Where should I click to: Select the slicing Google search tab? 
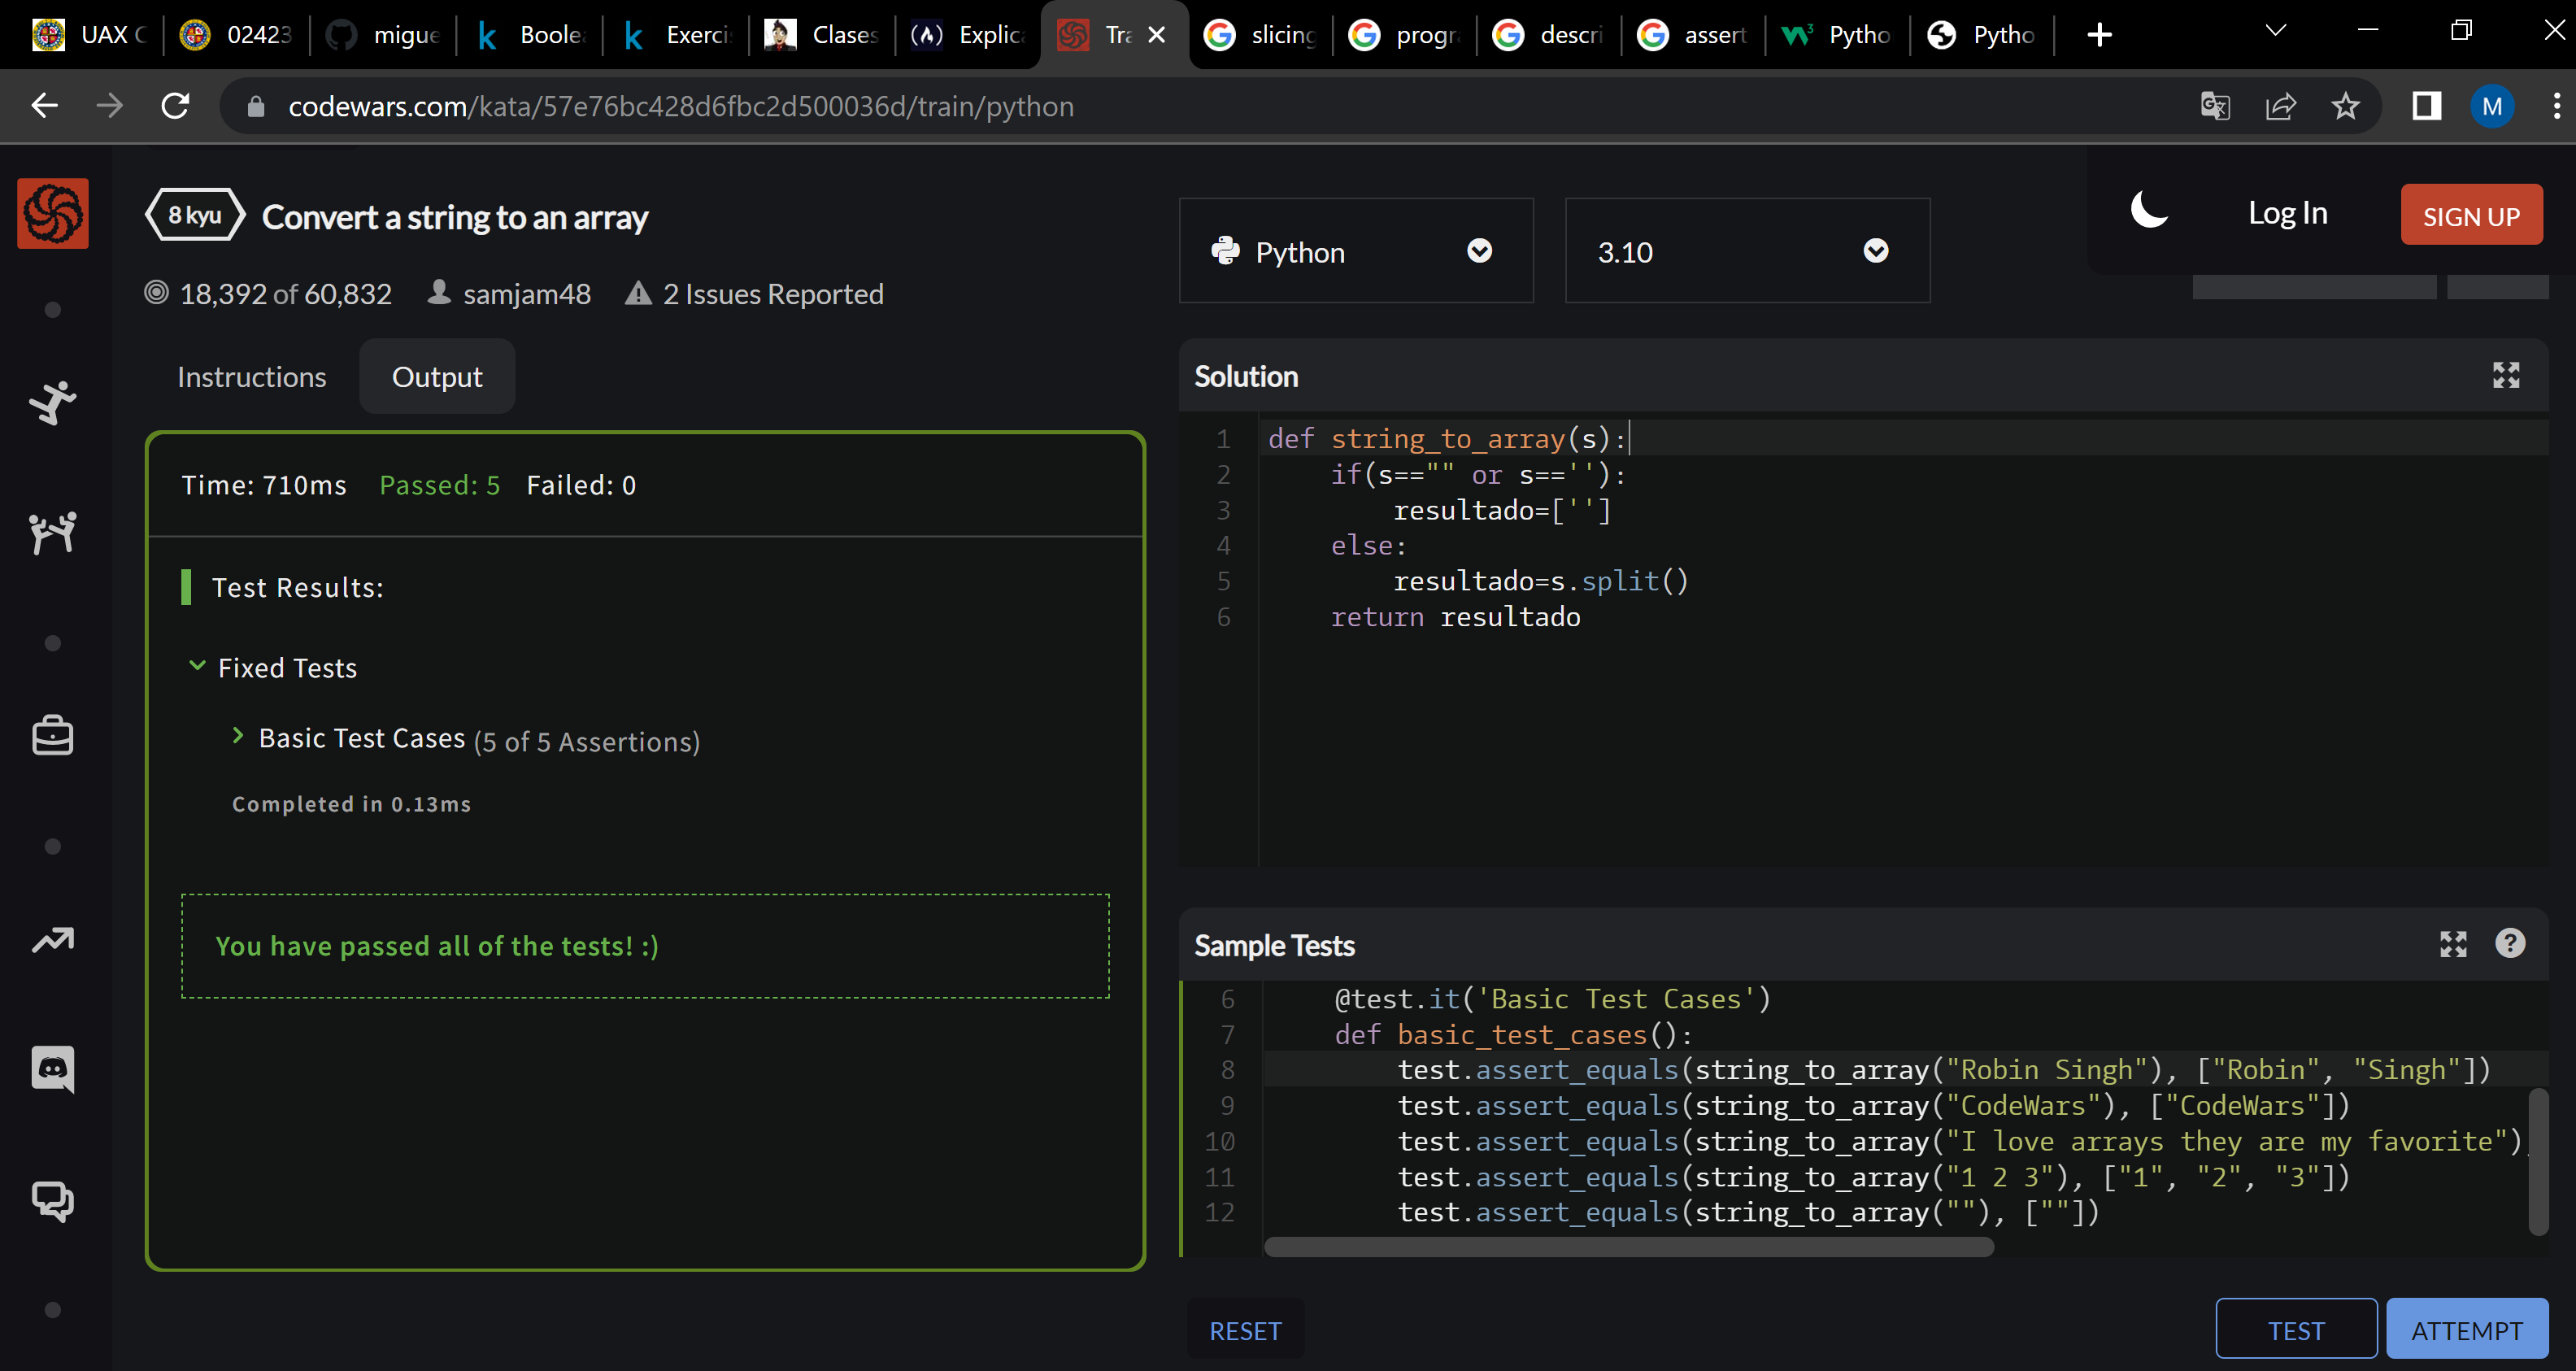[x=1259, y=34]
